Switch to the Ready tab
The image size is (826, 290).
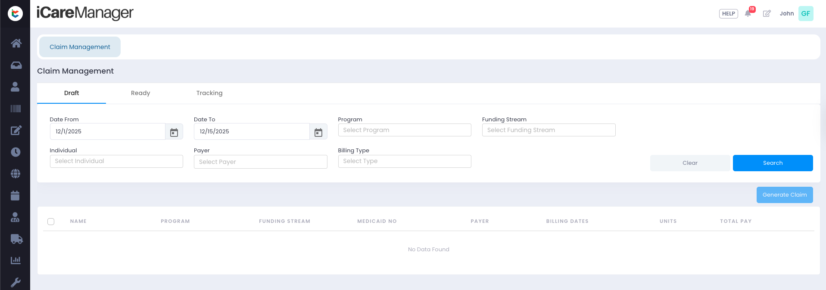pyautogui.click(x=140, y=93)
